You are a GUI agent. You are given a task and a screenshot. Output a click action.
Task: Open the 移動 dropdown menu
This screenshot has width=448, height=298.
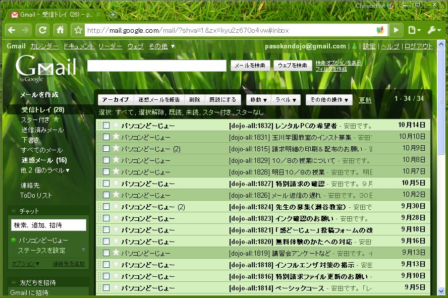[x=258, y=100]
